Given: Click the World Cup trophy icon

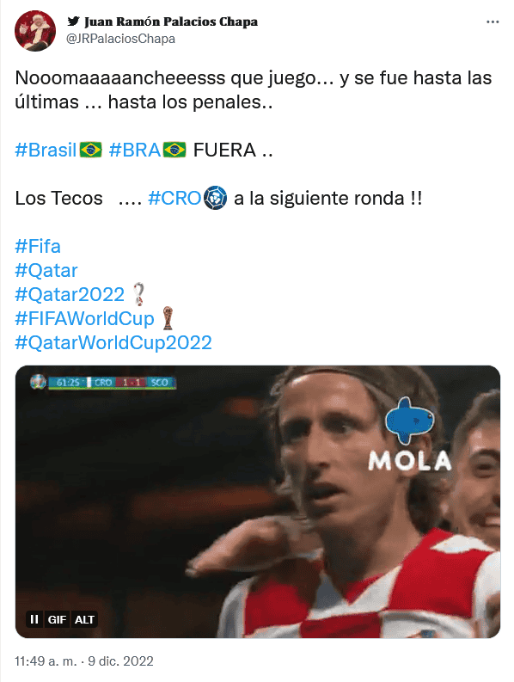Looking at the screenshot, I should (168, 318).
